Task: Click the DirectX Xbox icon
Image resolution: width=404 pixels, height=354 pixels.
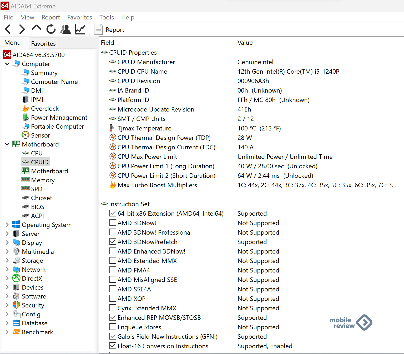Action: tap(16, 278)
